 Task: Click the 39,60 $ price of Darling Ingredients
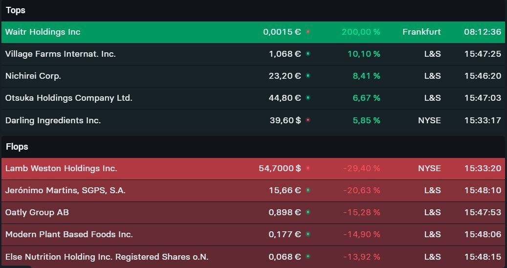tap(285, 120)
